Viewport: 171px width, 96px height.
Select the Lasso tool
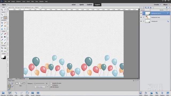2,18
